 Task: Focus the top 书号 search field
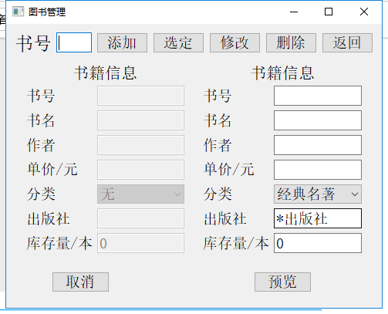tap(74, 42)
